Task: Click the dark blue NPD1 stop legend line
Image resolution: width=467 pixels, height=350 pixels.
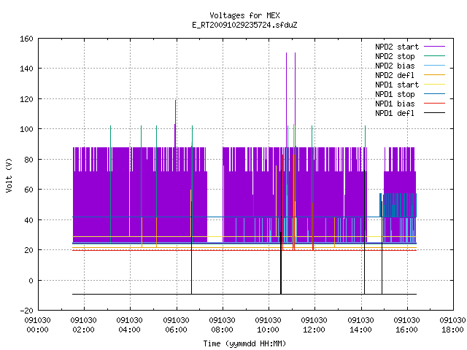Action: tap(434, 94)
